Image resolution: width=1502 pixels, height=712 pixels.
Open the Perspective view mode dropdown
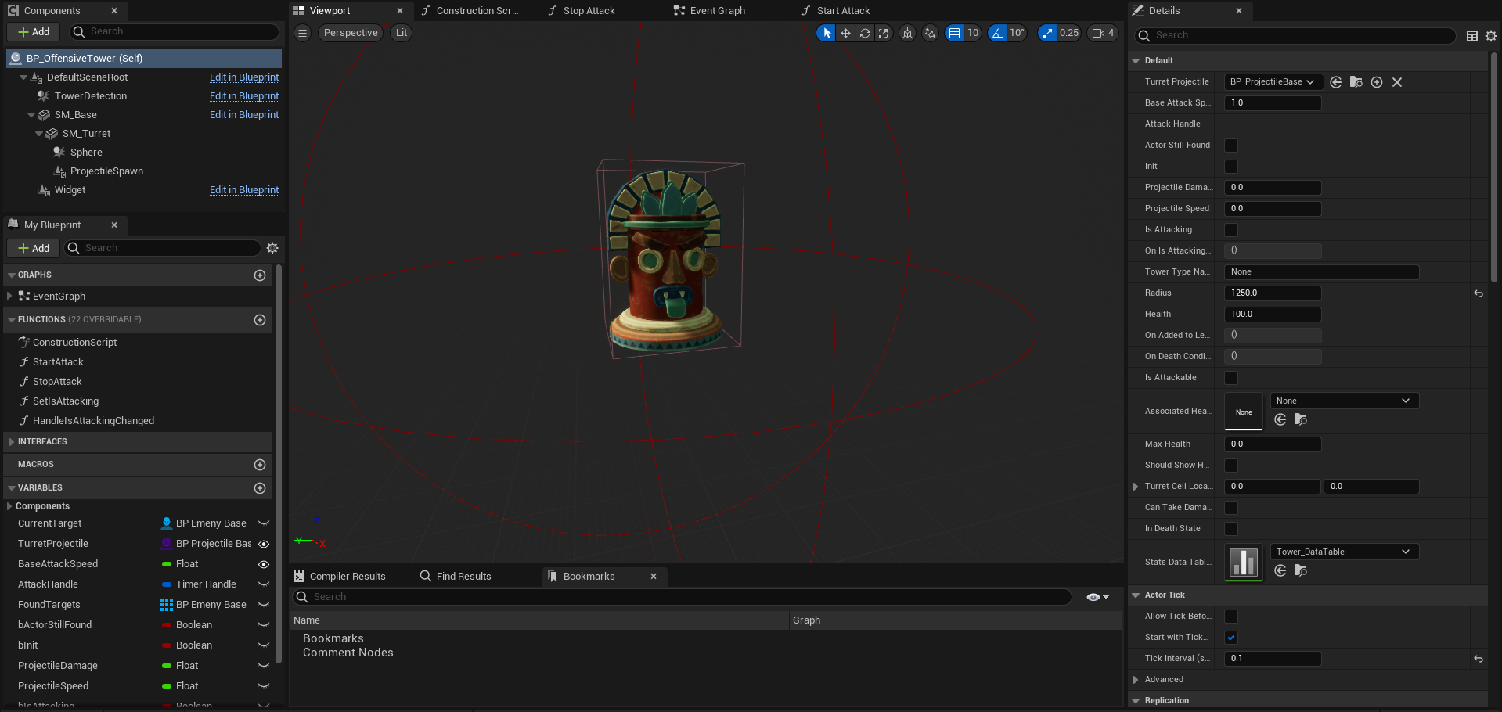pos(351,33)
